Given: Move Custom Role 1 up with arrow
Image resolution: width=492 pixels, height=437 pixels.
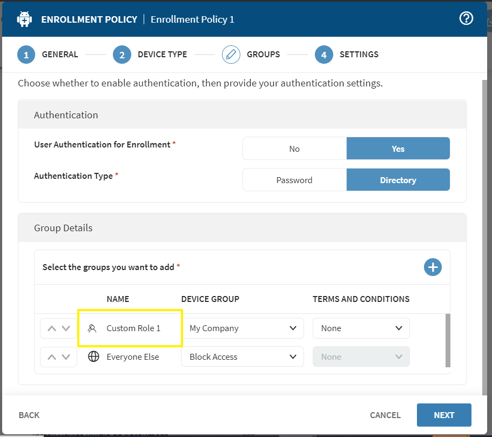Looking at the screenshot, I should (52, 328).
